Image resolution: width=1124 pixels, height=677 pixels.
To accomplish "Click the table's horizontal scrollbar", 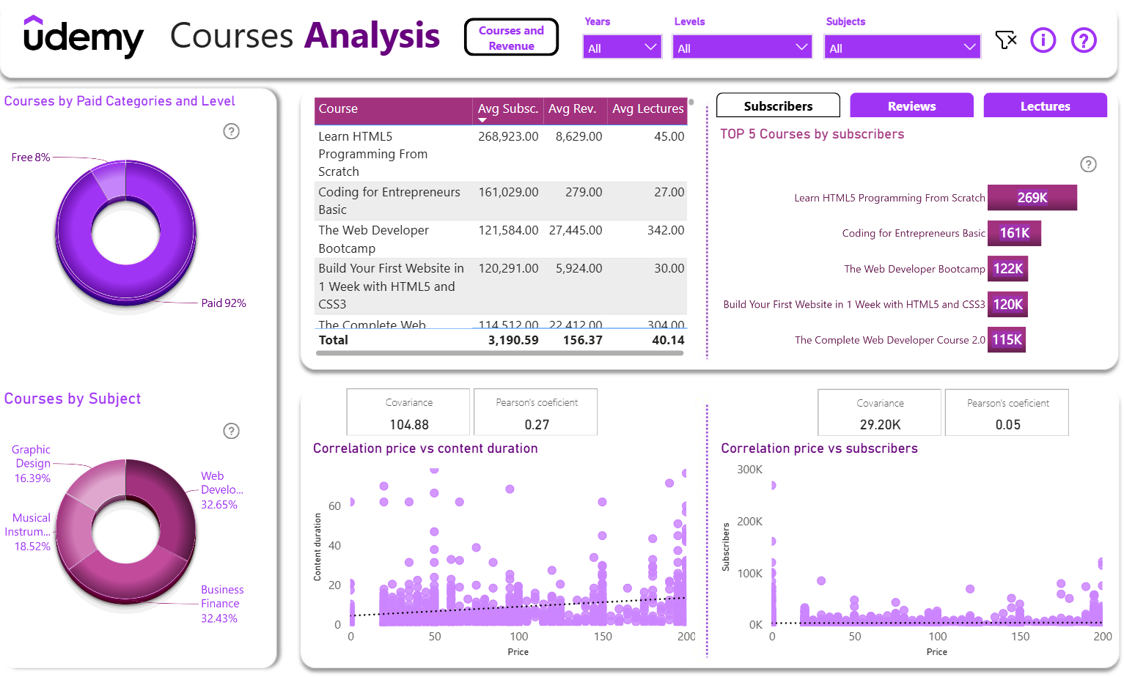I will pyautogui.click(x=499, y=353).
